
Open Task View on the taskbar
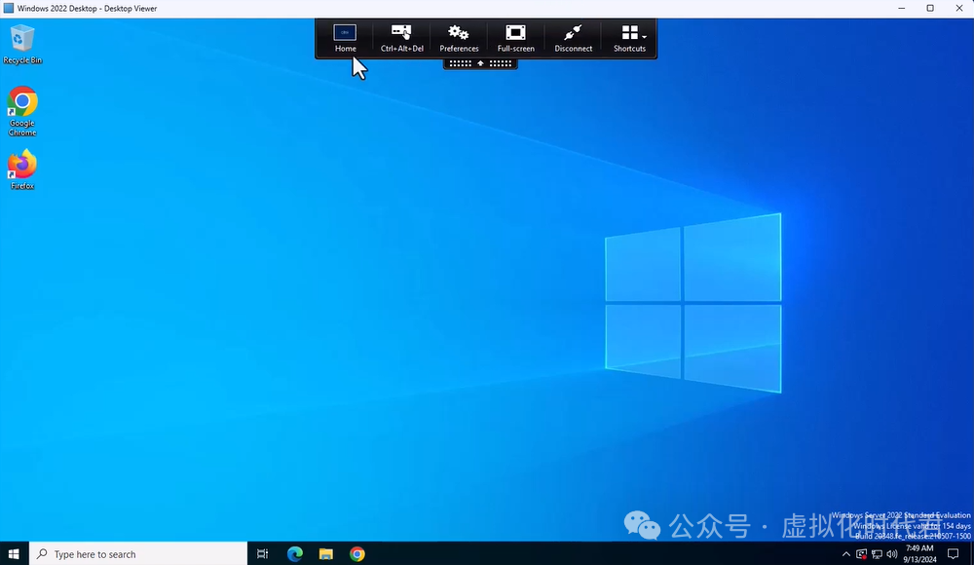[262, 554]
